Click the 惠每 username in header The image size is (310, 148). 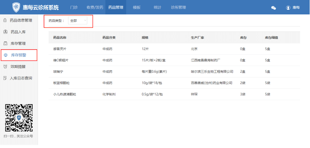coord(296,8)
